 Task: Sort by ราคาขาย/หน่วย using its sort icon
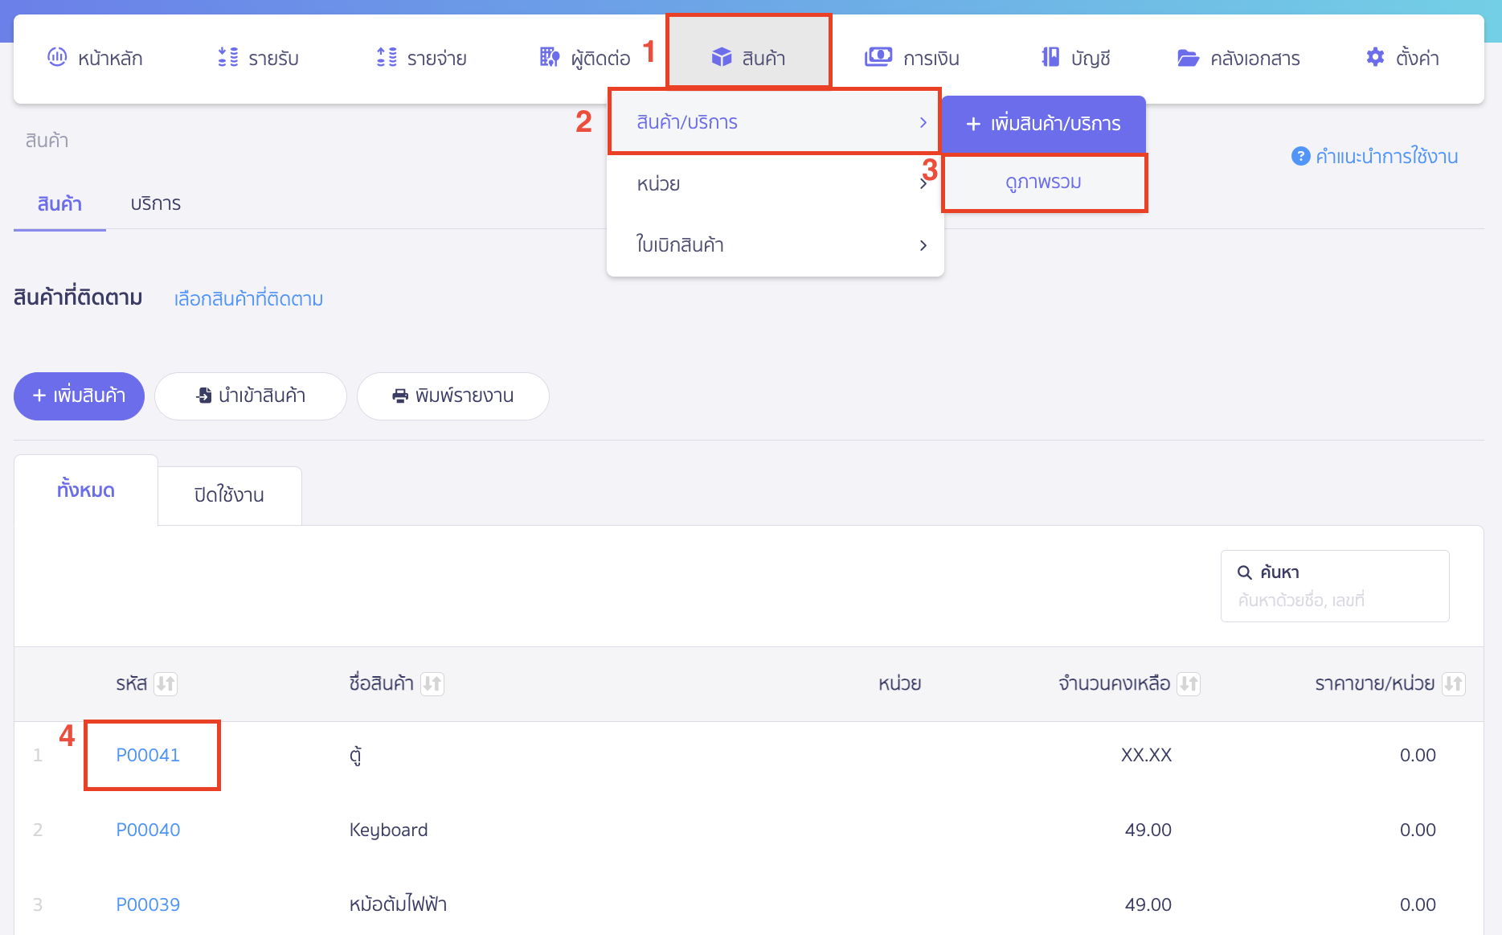coord(1453,684)
